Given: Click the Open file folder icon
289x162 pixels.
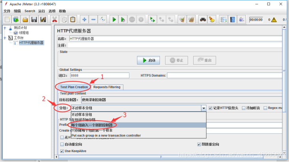Looking at the screenshot, I should click(x=25, y=19).
